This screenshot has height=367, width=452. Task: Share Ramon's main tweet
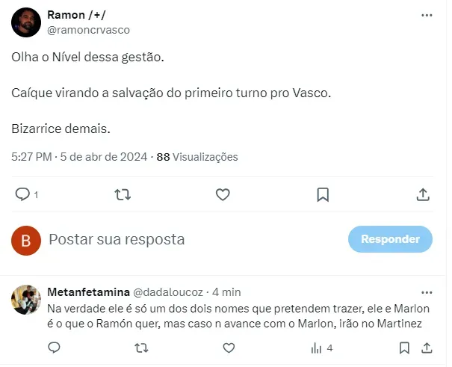click(422, 194)
